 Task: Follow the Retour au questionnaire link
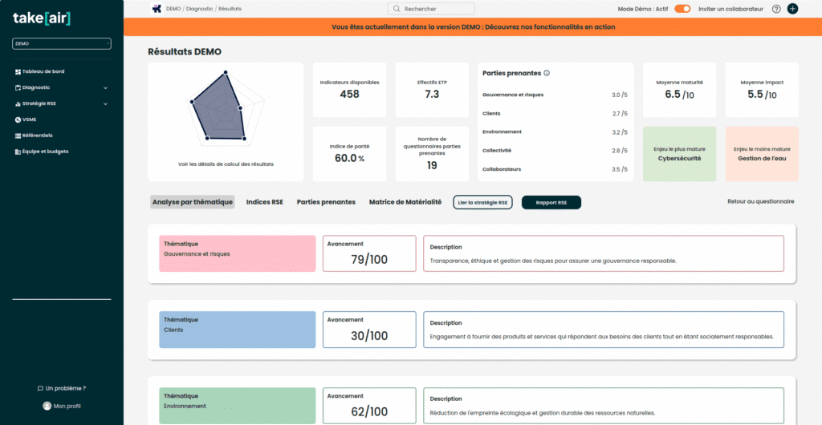[760, 201]
